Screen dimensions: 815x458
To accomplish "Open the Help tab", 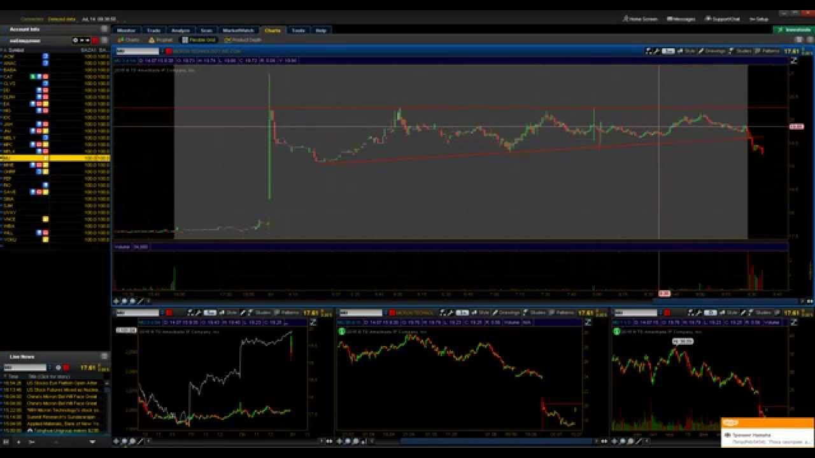I will click(x=321, y=30).
